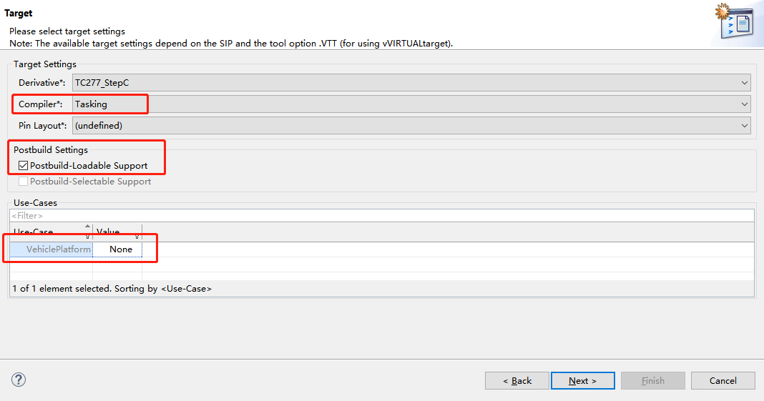Click the Use-Case column sort arrow

88,227
